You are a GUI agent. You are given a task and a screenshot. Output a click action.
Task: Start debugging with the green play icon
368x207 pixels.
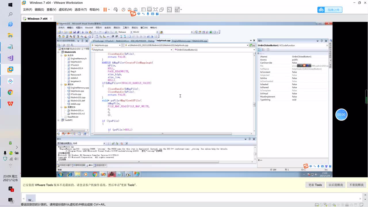[x=116, y=32]
